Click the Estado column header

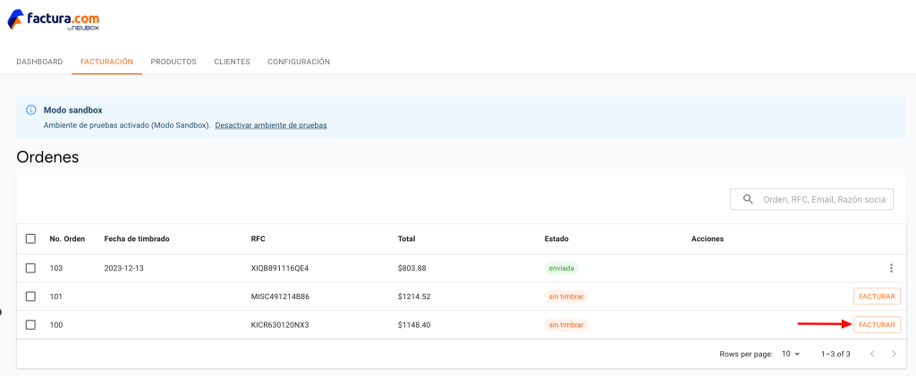click(x=556, y=239)
